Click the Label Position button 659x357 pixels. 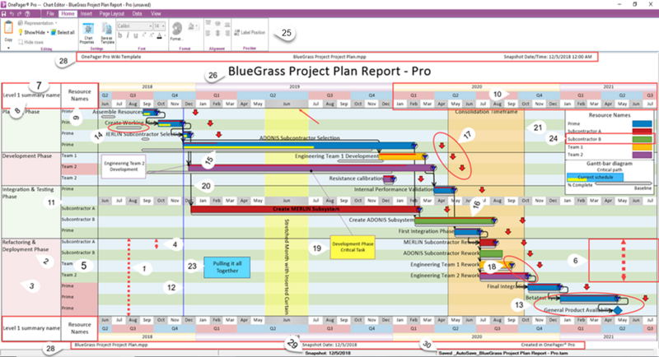(250, 32)
